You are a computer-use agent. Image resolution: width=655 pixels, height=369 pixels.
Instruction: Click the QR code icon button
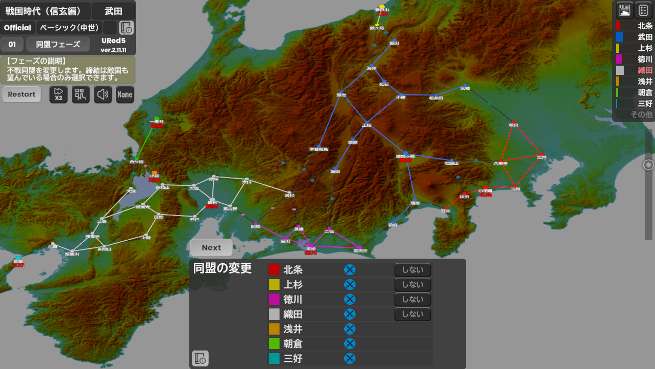coord(81,94)
